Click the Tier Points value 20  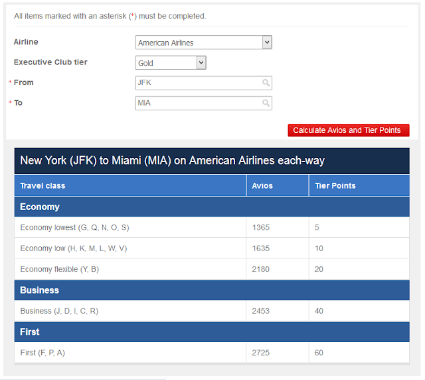coord(319,269)
